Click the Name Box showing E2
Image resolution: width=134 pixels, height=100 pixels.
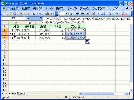(14, 18)
